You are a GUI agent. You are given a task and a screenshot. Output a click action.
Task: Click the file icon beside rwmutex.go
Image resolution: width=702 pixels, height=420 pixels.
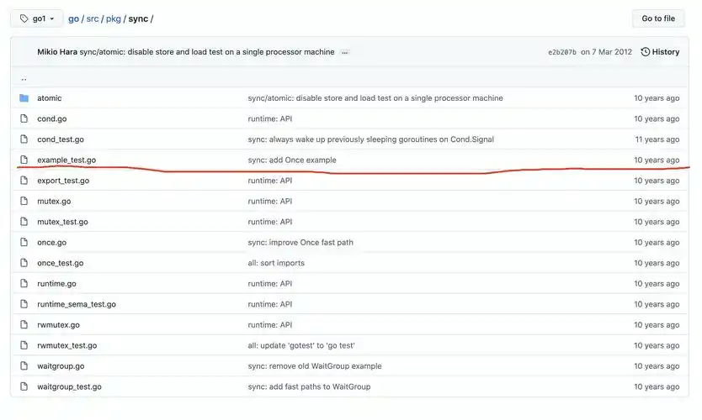click(x=24, y=325)
